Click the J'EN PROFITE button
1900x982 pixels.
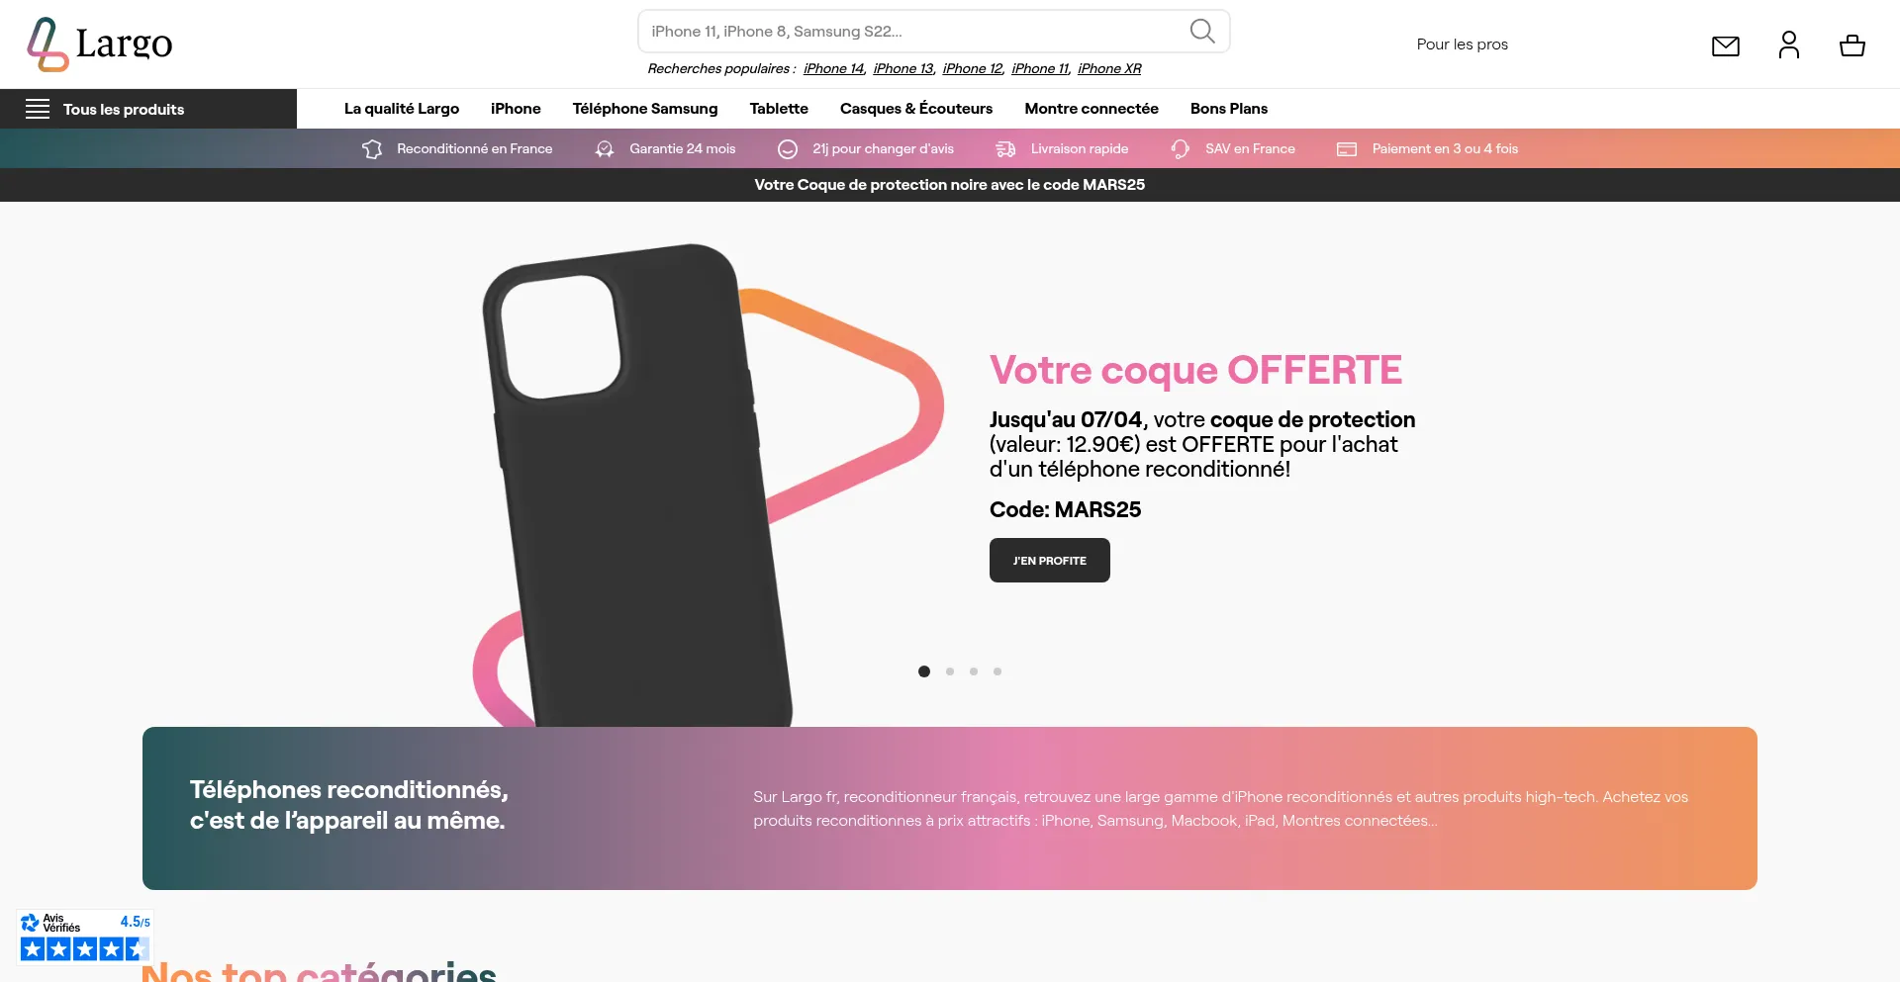point(1050,561)
